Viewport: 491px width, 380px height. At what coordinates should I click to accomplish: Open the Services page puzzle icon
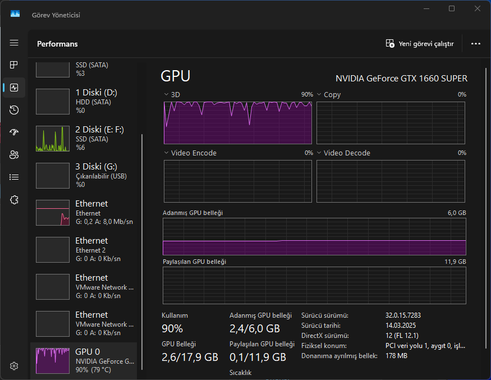click(14, 200)
